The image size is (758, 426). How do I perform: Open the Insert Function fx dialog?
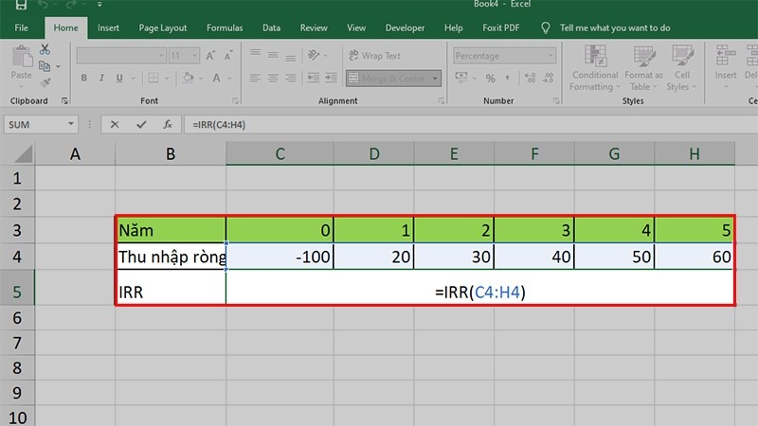click(x=168, y=125)
